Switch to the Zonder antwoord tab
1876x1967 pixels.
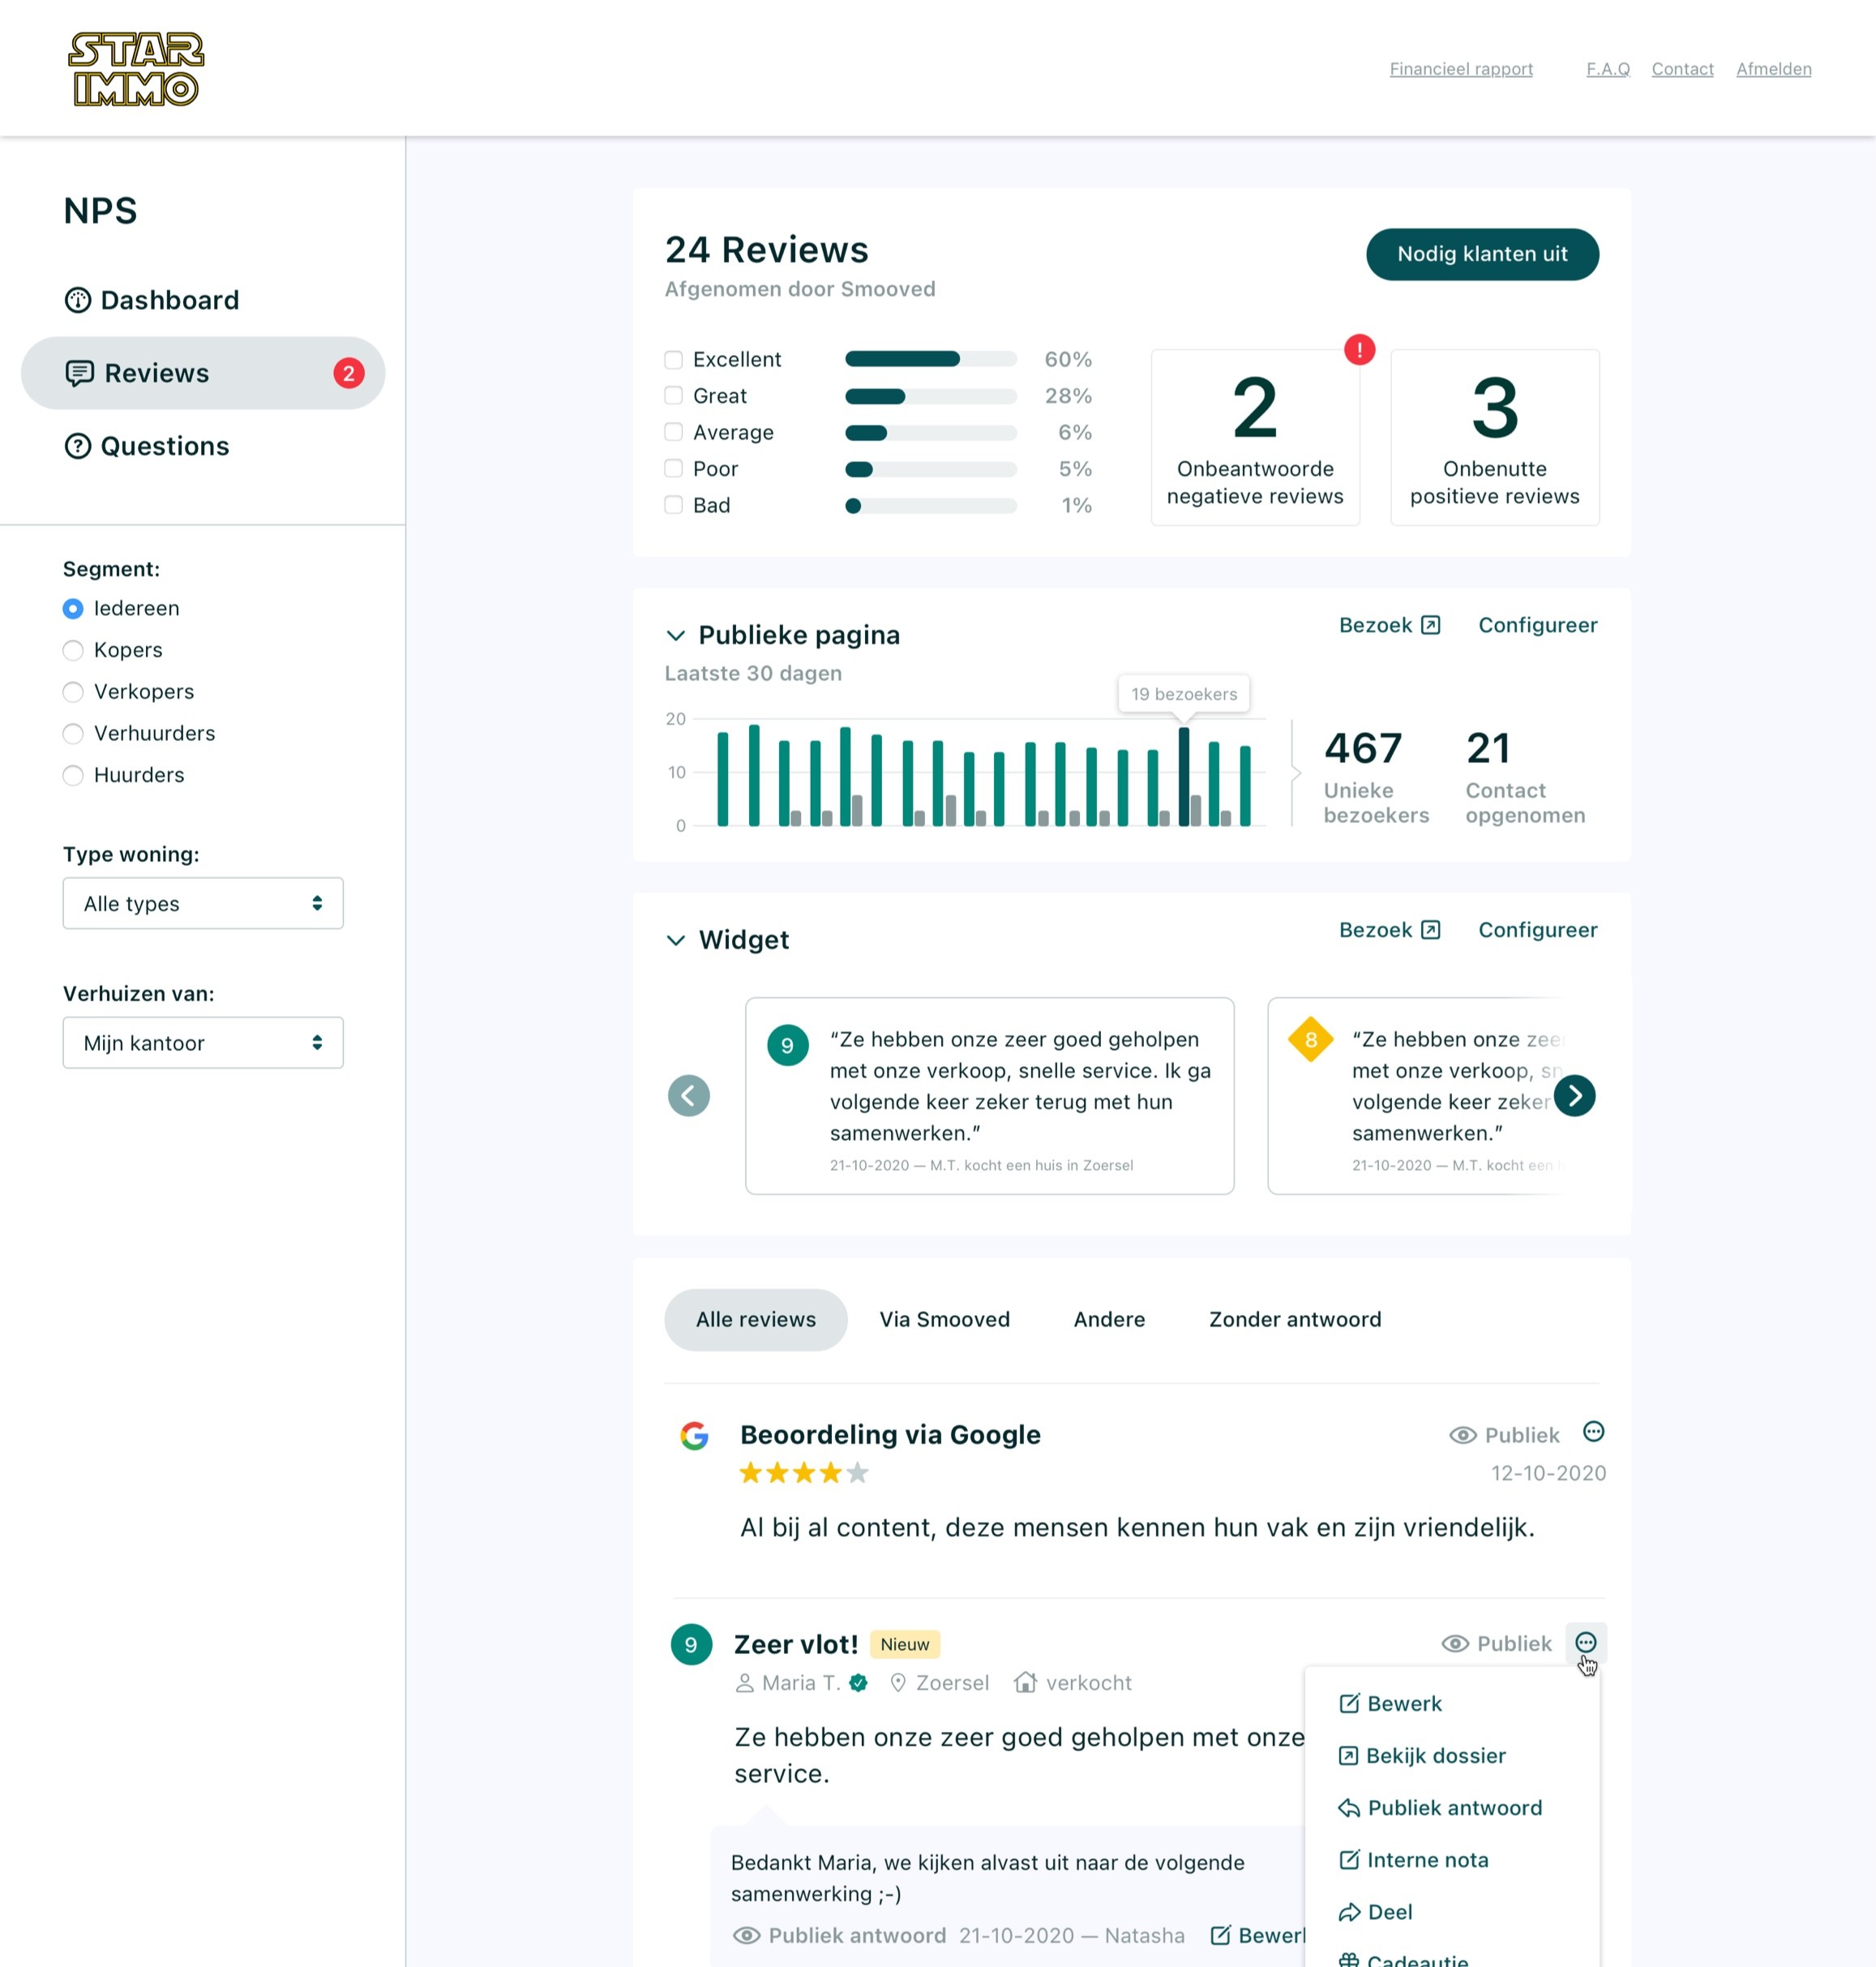[x=1294, y=1320]
